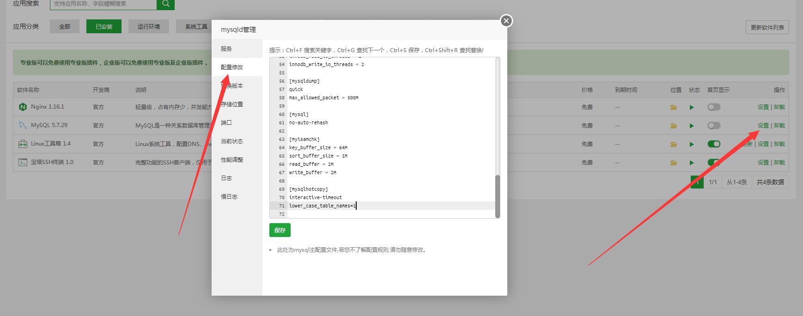Open the Nginx folder location icon
Screen dimensions: 803x316
[674, 107]
